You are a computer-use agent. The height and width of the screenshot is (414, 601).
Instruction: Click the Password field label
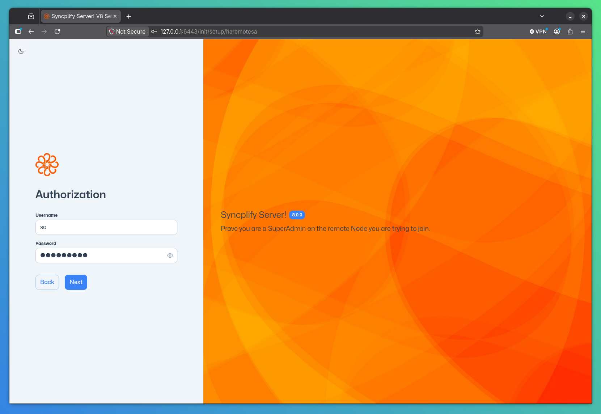point(46,244)
